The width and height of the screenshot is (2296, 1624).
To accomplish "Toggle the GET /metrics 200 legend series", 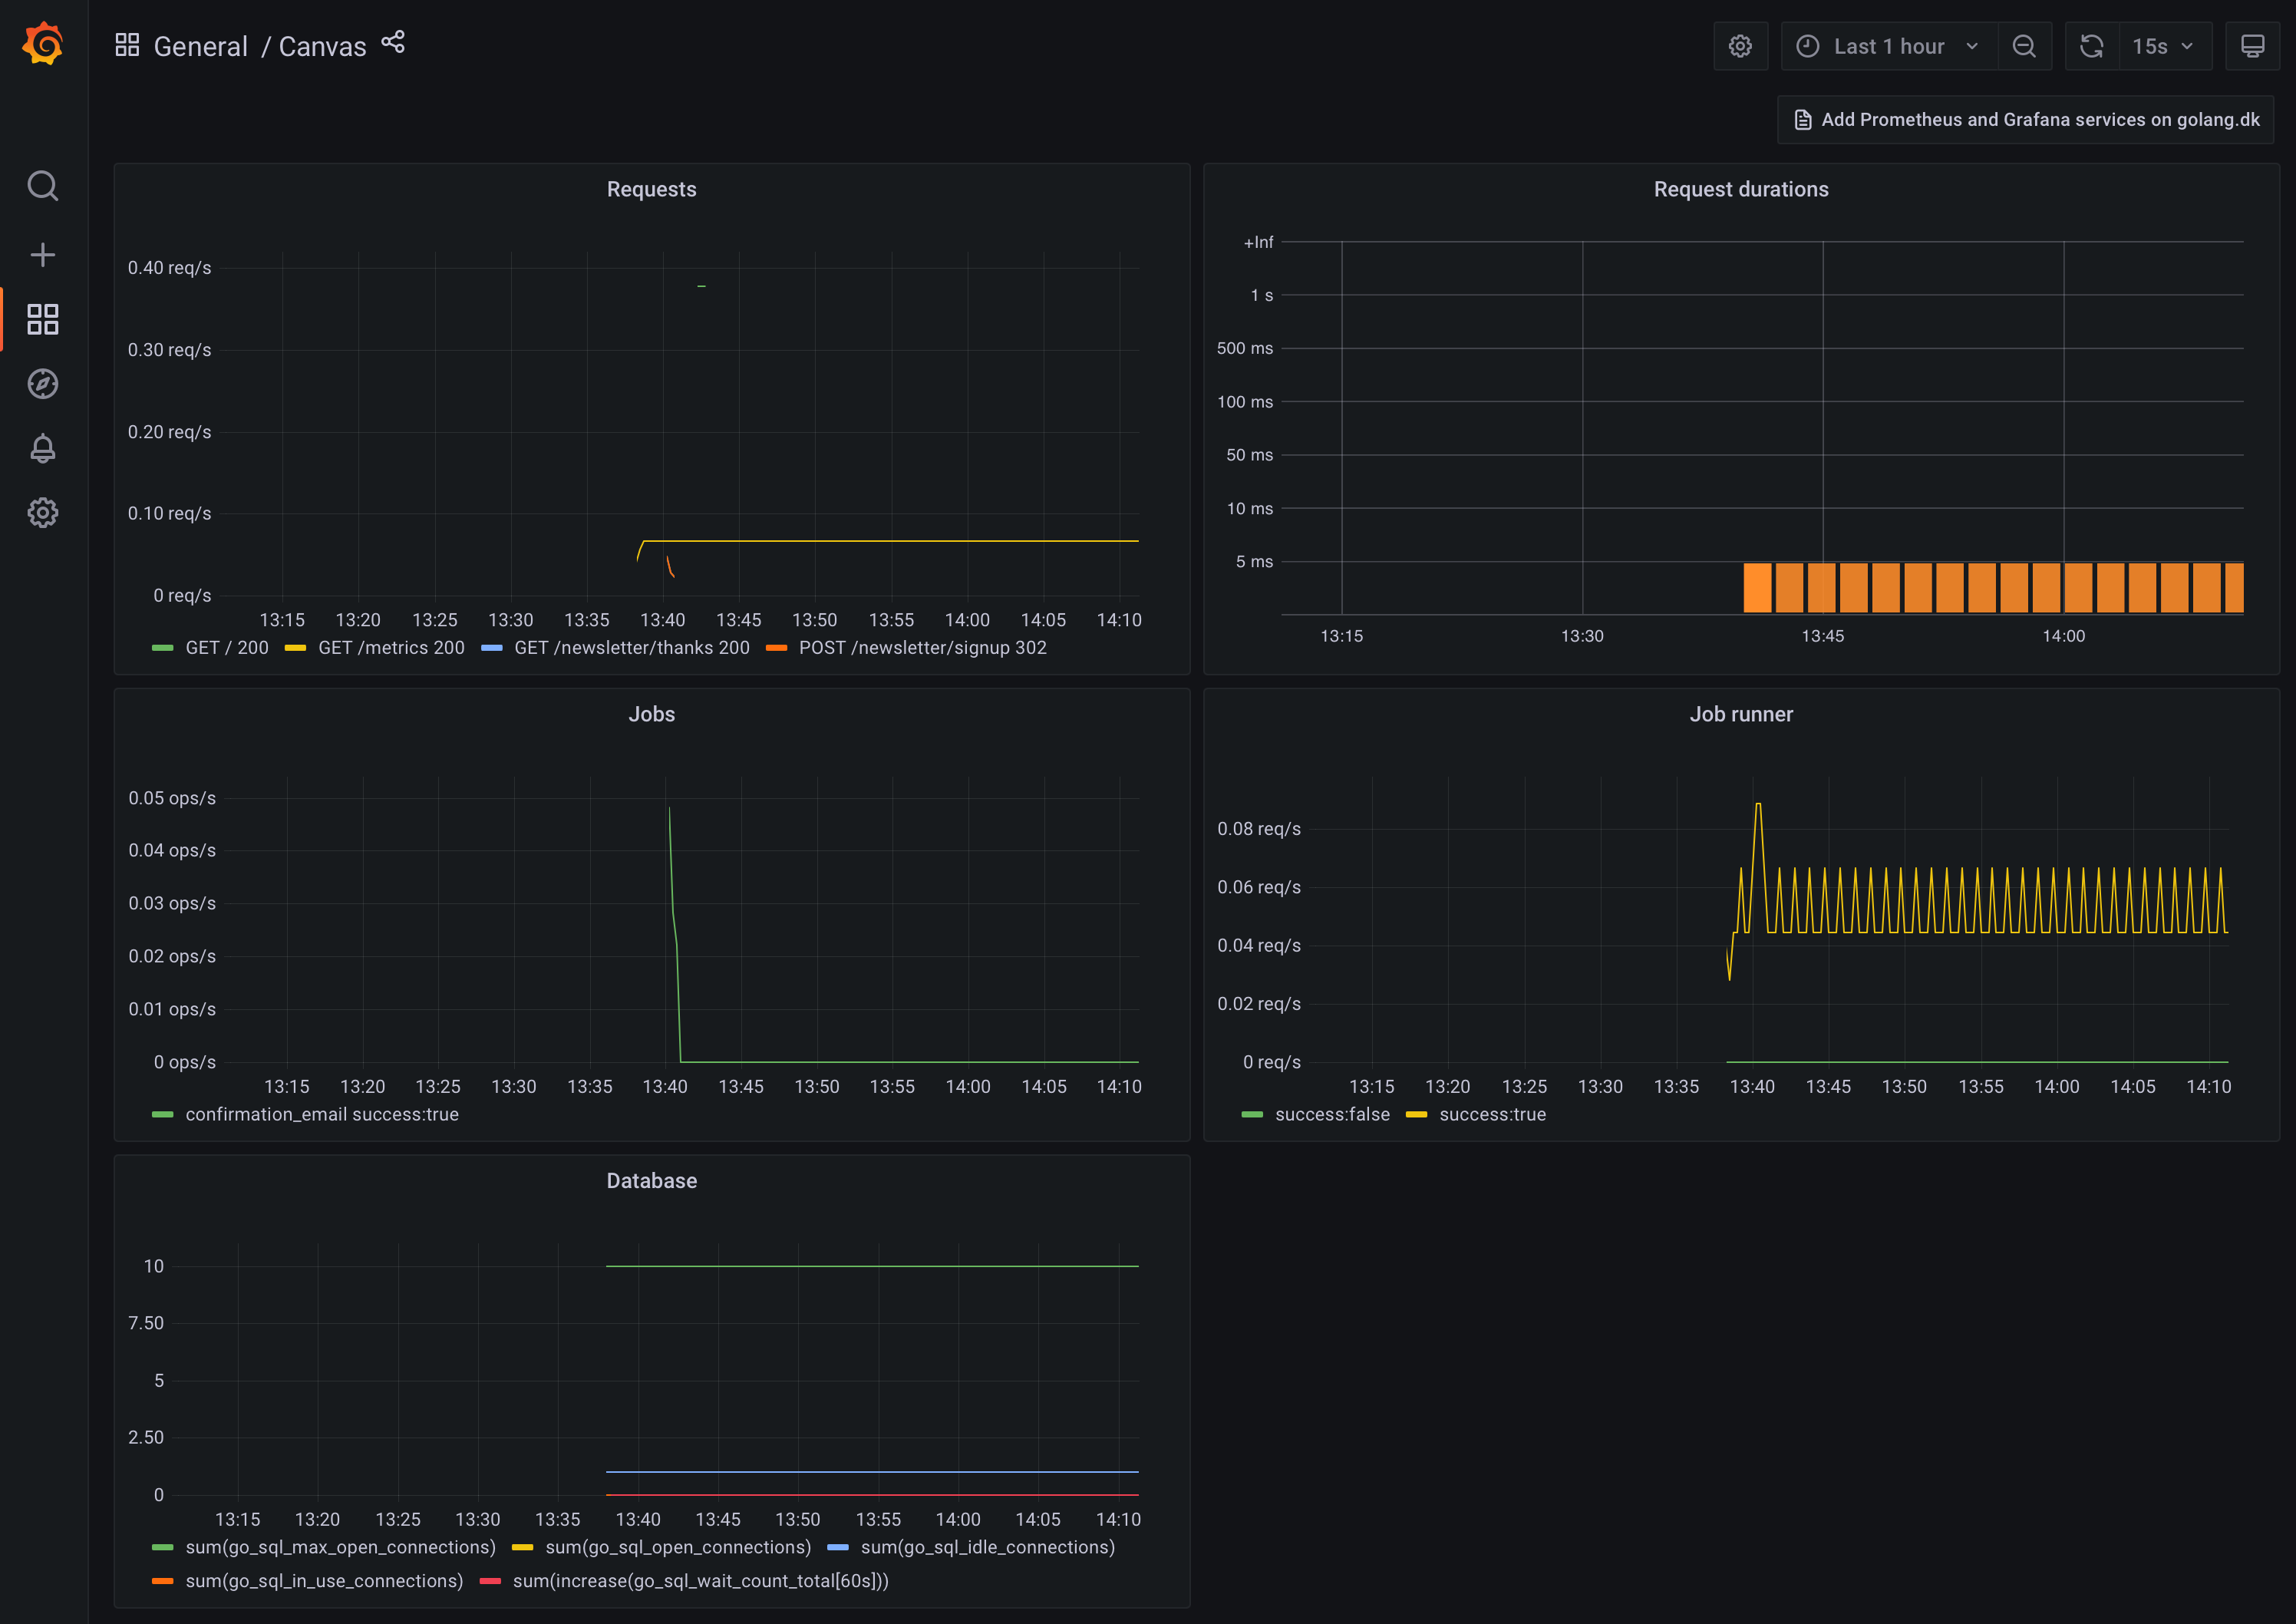I will [x=390, y=647].
